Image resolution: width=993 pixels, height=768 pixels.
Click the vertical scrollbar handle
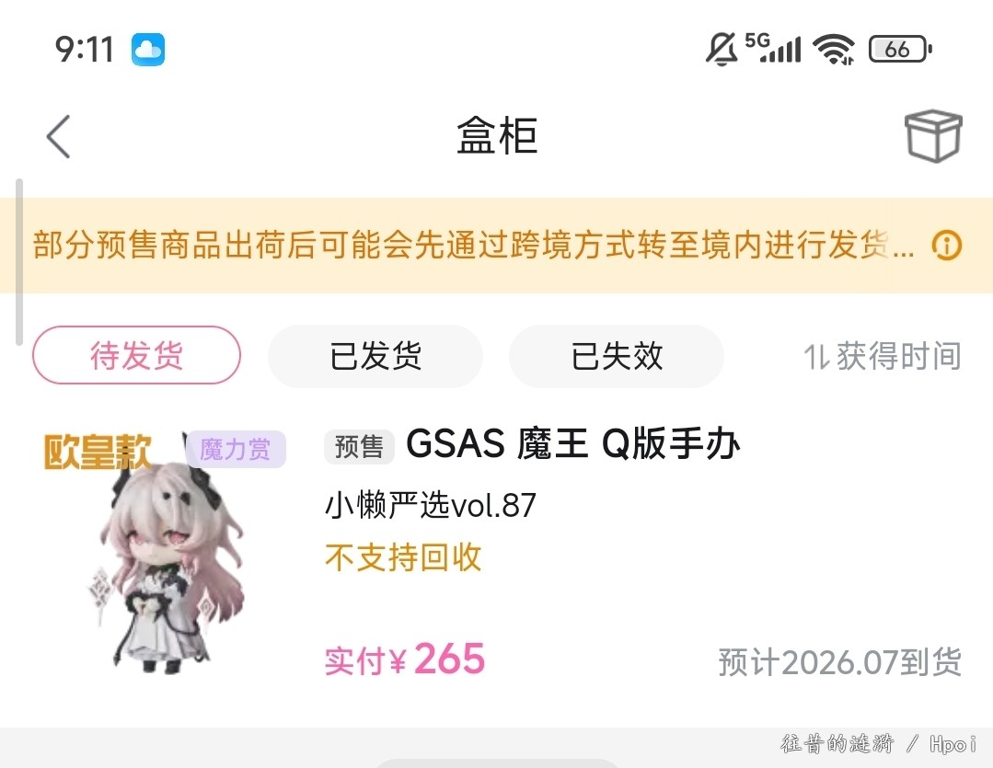[x=19, y=262]
